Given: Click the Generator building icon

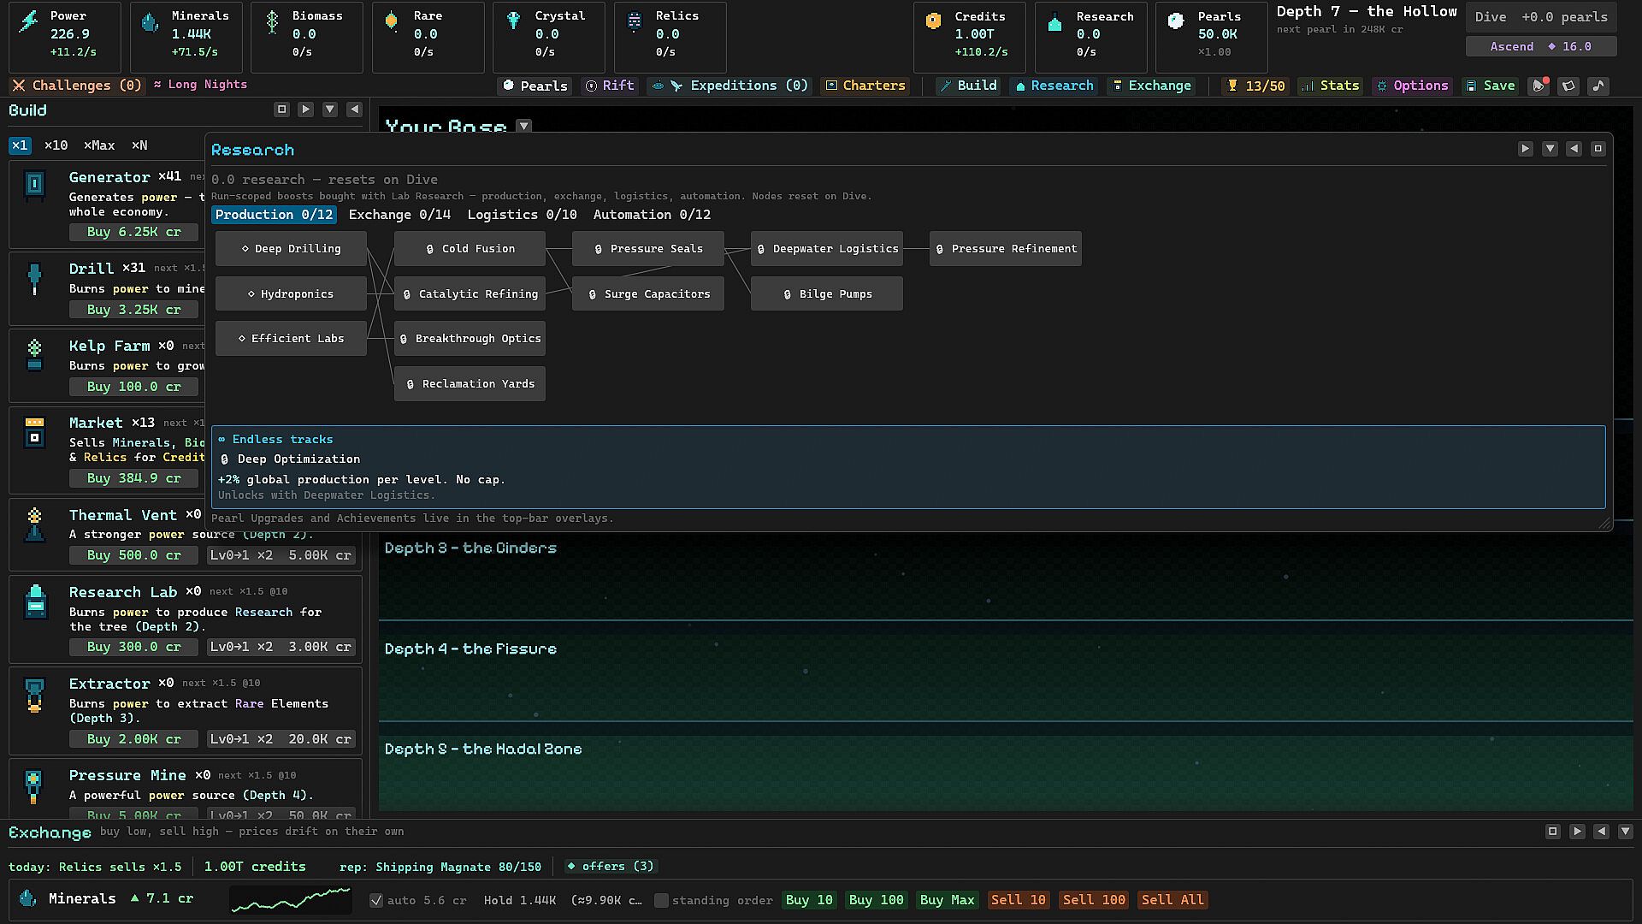Looking at the screenshot, I should [34, 184].
